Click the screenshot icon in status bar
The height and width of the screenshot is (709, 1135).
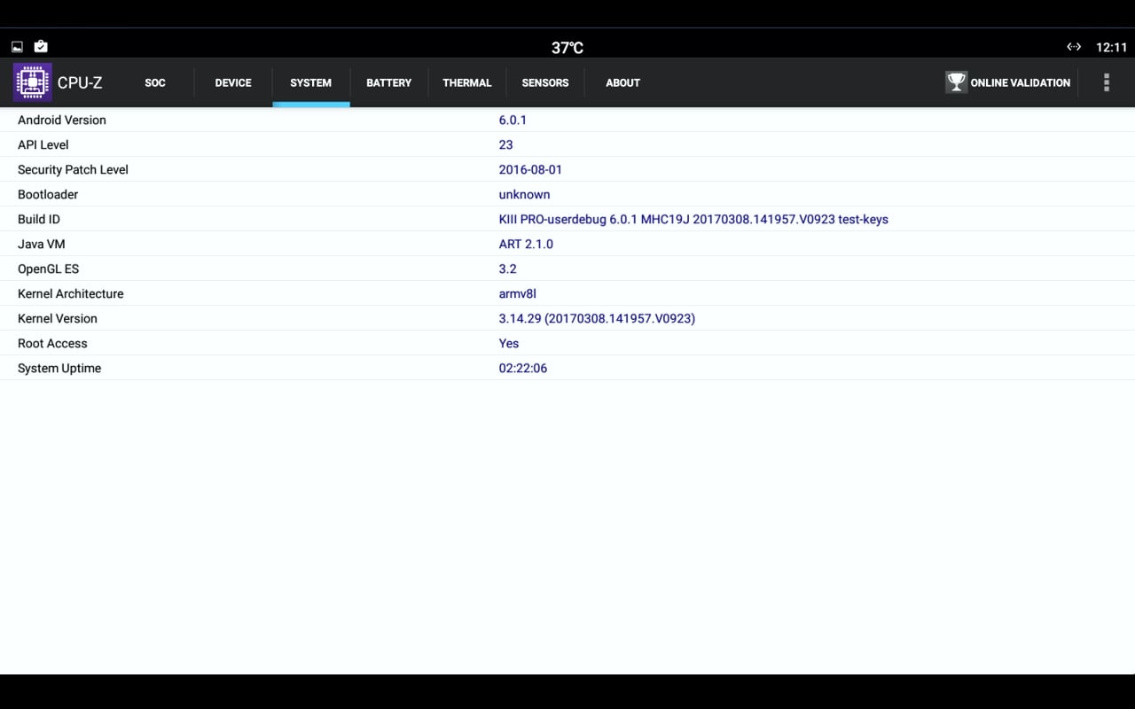15,44
